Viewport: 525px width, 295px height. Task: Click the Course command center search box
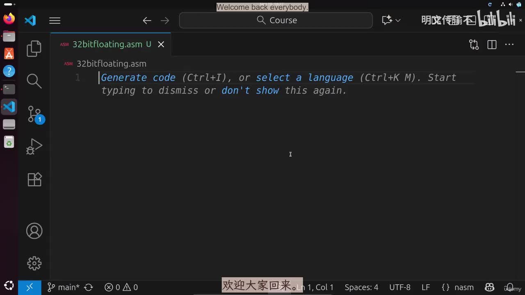pyautogui.click(x=276, y=20)
